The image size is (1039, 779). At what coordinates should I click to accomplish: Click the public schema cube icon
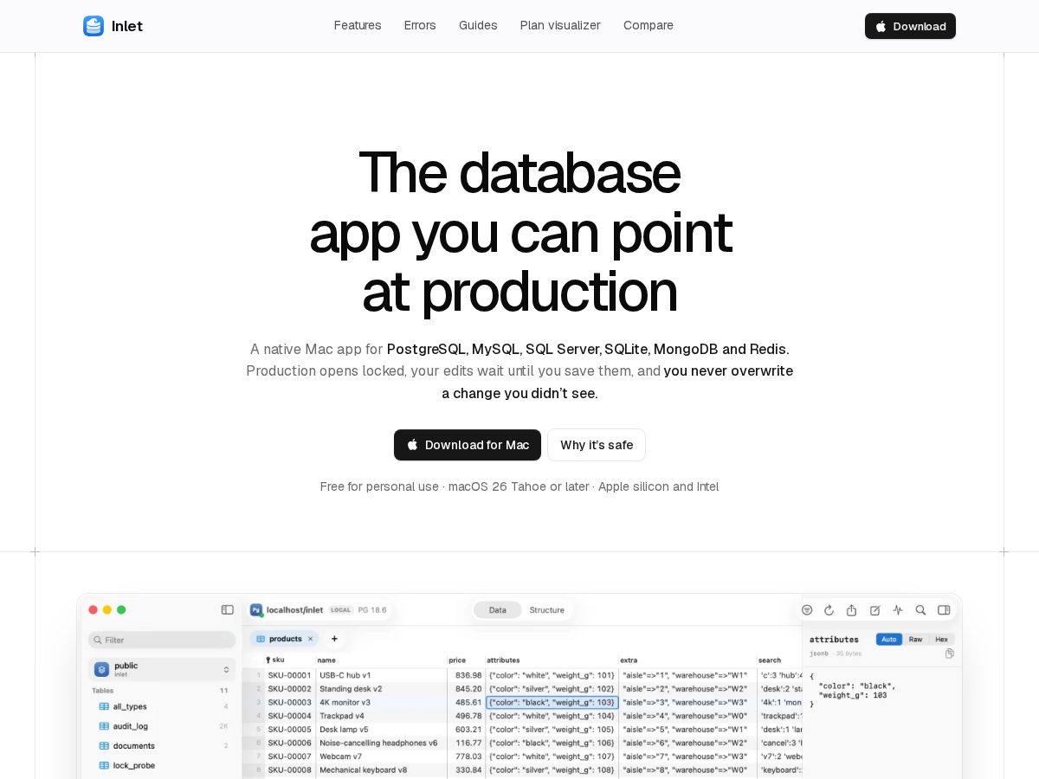pos(101,669)
